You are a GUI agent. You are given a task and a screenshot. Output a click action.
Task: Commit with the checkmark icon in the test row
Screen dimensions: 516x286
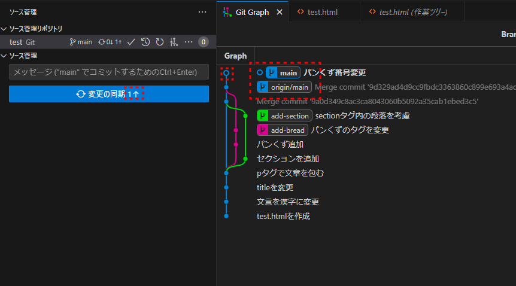tap(131, 42)
